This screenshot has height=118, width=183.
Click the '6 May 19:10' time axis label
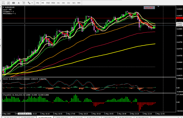pos(96,114)
